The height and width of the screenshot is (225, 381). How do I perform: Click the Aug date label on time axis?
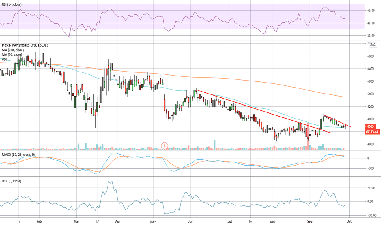click(273, 222)
